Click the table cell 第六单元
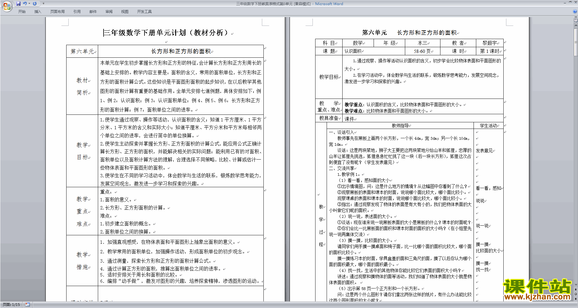 pos(82,51)
